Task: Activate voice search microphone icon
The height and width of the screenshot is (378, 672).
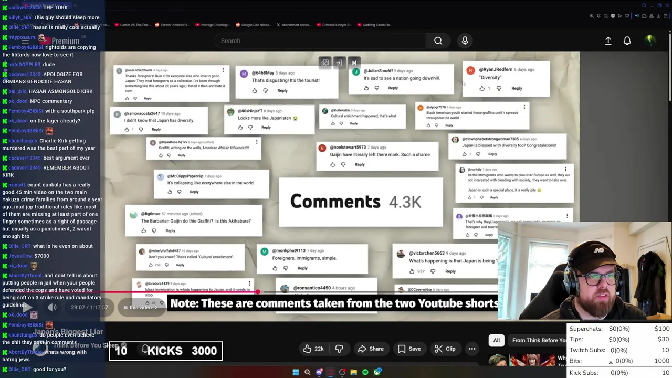Action: (465, 40)
